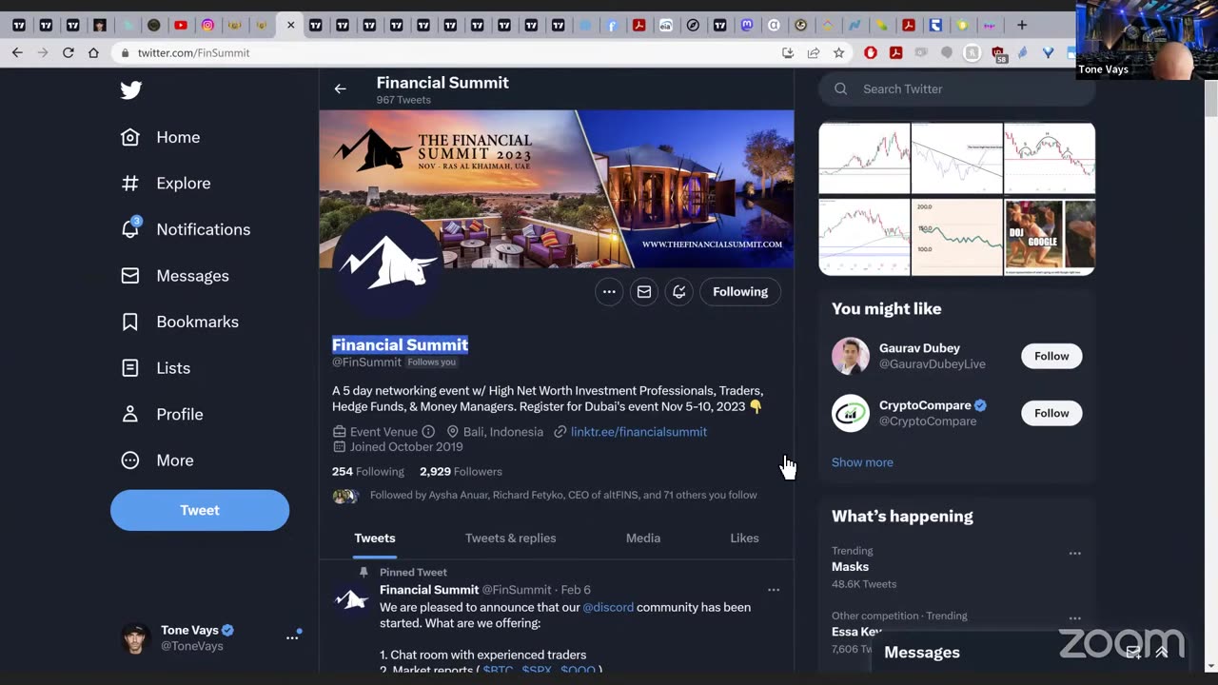The width and height of the screenshot is (1218, 685).
Task: Open the Tone Vays avatar in sidebar
Action: pos(136,637)
